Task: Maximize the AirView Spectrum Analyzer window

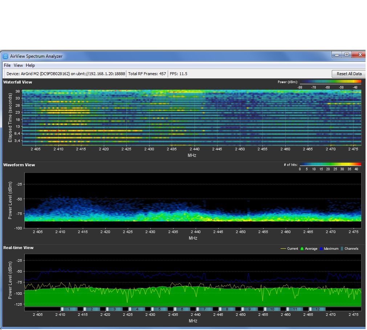Action: pyautogui.click(x=347, y=55)
